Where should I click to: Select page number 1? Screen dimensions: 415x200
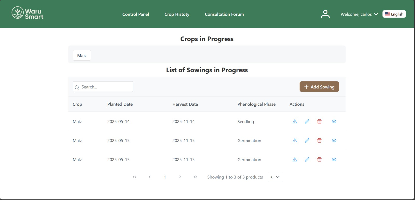tap(165, 177)
